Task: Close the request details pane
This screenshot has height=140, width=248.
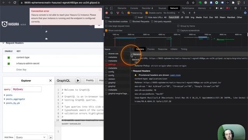Action: point(133,49)
